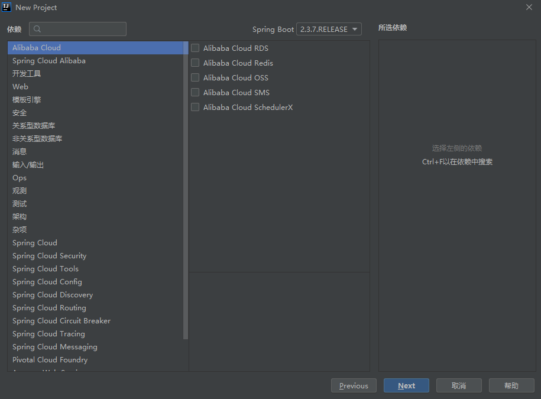
Task: Click the IntelliJ IDEA logo icon
Action: [x=7, y=7]
